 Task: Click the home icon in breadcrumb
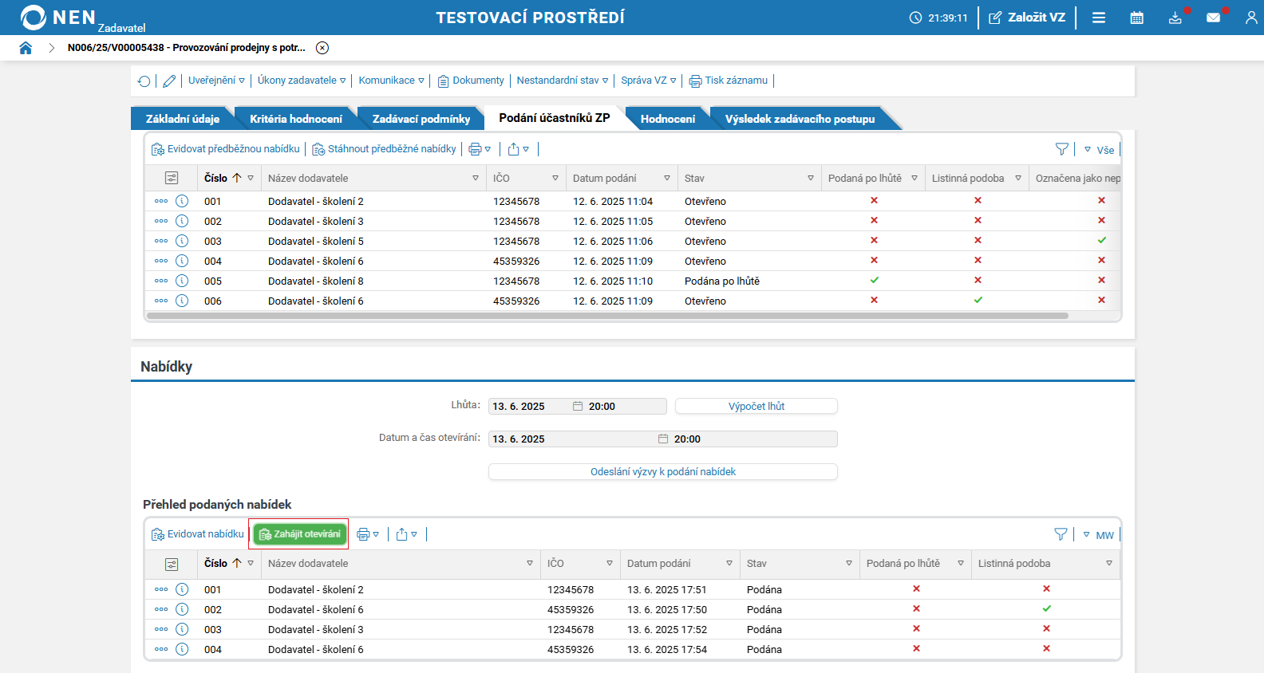pyautogui.click(x=26, y=48)
